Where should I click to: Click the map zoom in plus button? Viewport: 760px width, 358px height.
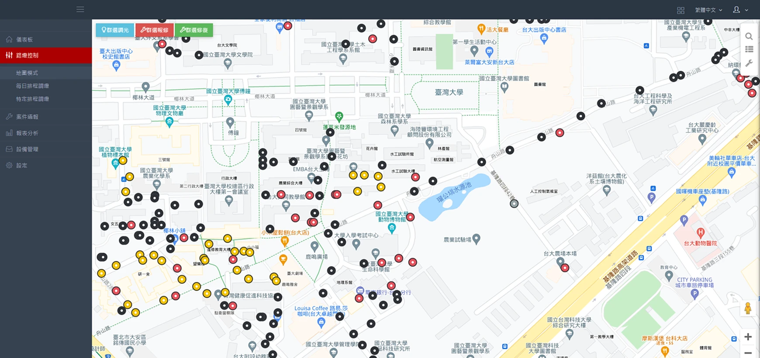point(748,337)
